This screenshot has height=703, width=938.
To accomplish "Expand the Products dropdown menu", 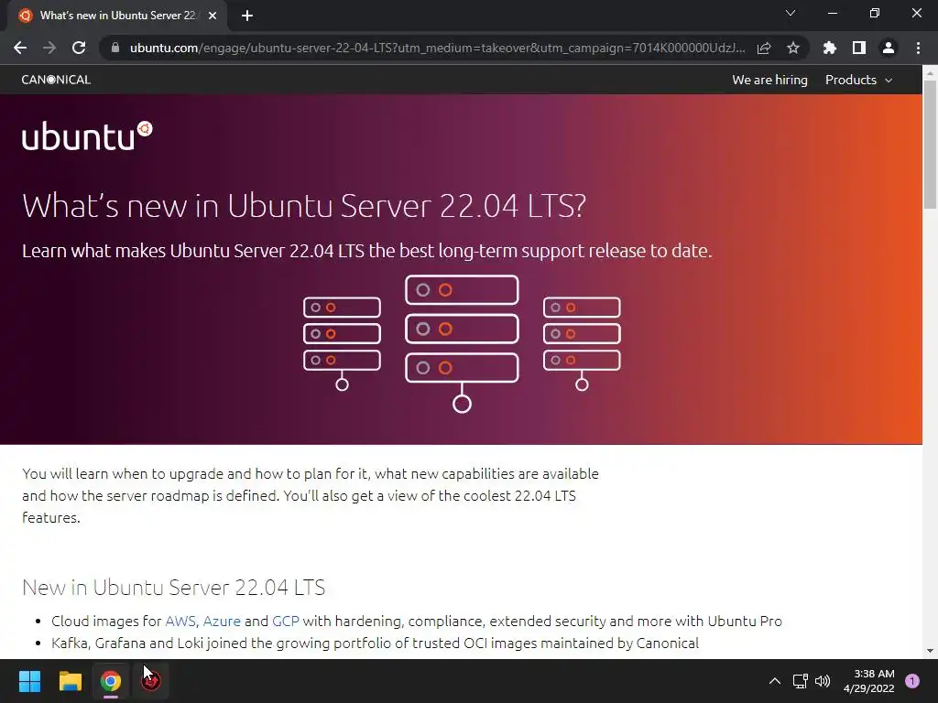I will coord(858,81).
